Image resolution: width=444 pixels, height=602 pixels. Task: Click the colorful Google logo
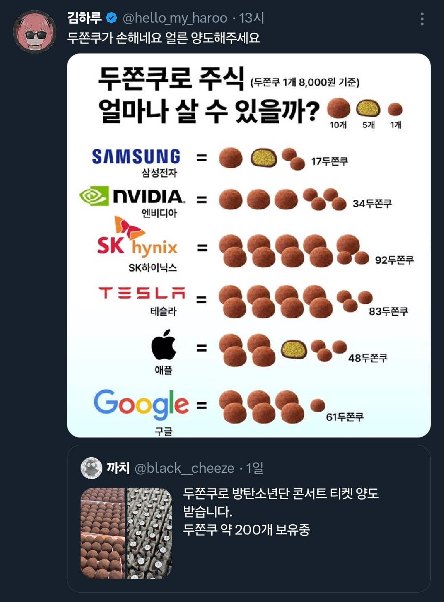141,403
